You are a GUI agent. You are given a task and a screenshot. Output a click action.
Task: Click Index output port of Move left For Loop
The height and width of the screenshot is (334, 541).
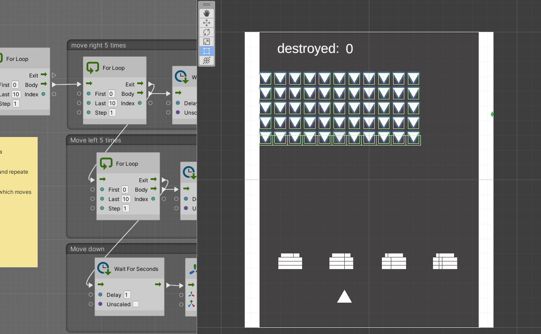coord(153,199)
